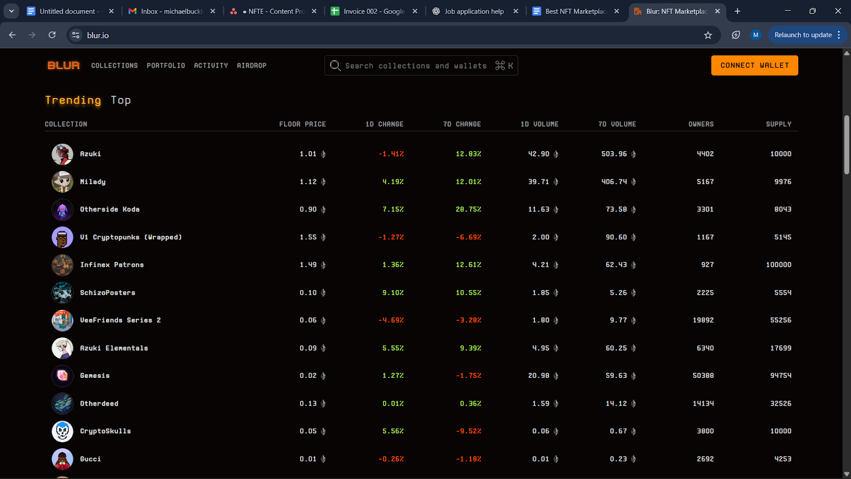Screen dimensions: 851x479
Task: Click the page vertical scrollbar thumb
Action: [846, 144]
